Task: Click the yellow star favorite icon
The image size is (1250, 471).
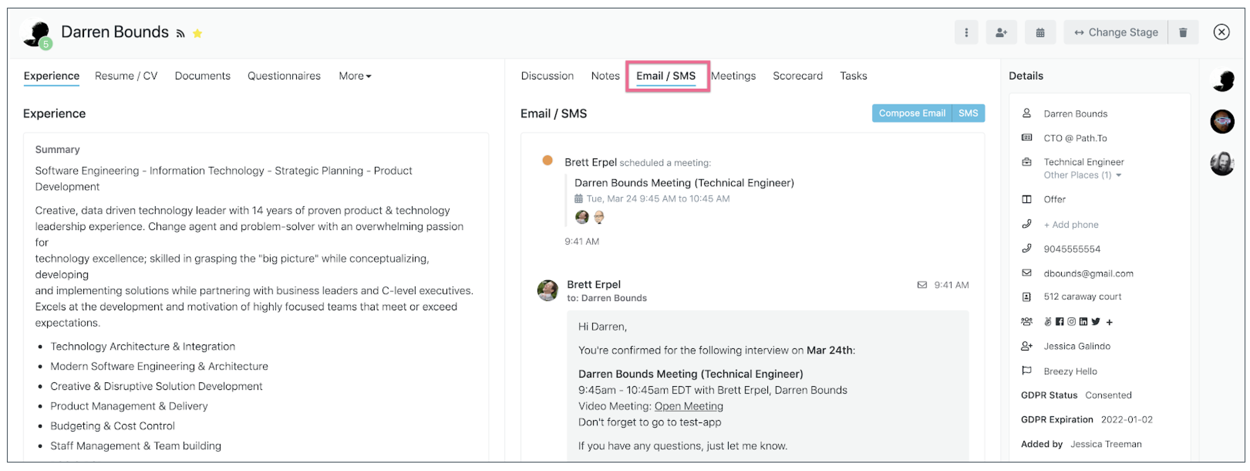Action: pos(197,34)
